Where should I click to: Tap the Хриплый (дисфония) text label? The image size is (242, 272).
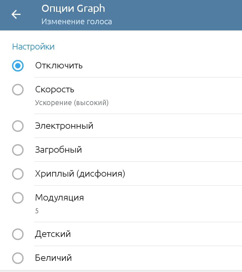[x=80, y=174]
